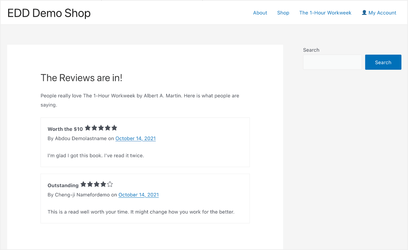Click the first star of the Worth the $10 rating
Viewport: 408px width, 250px height.
click(88, 128)
